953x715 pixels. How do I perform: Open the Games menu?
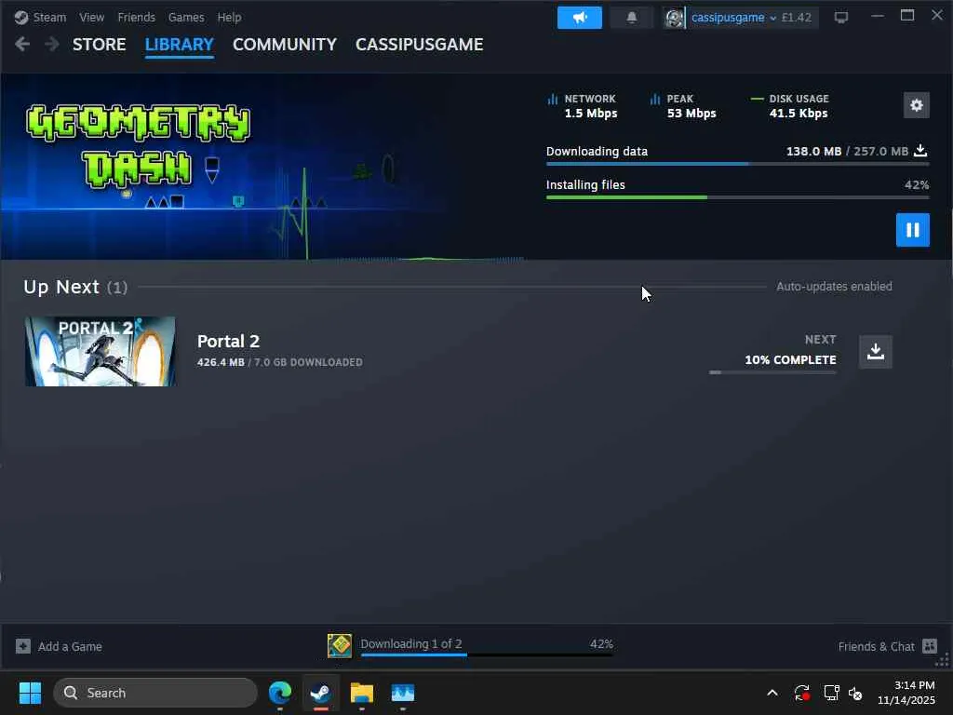pyautogui.click(x=186, y=18)
